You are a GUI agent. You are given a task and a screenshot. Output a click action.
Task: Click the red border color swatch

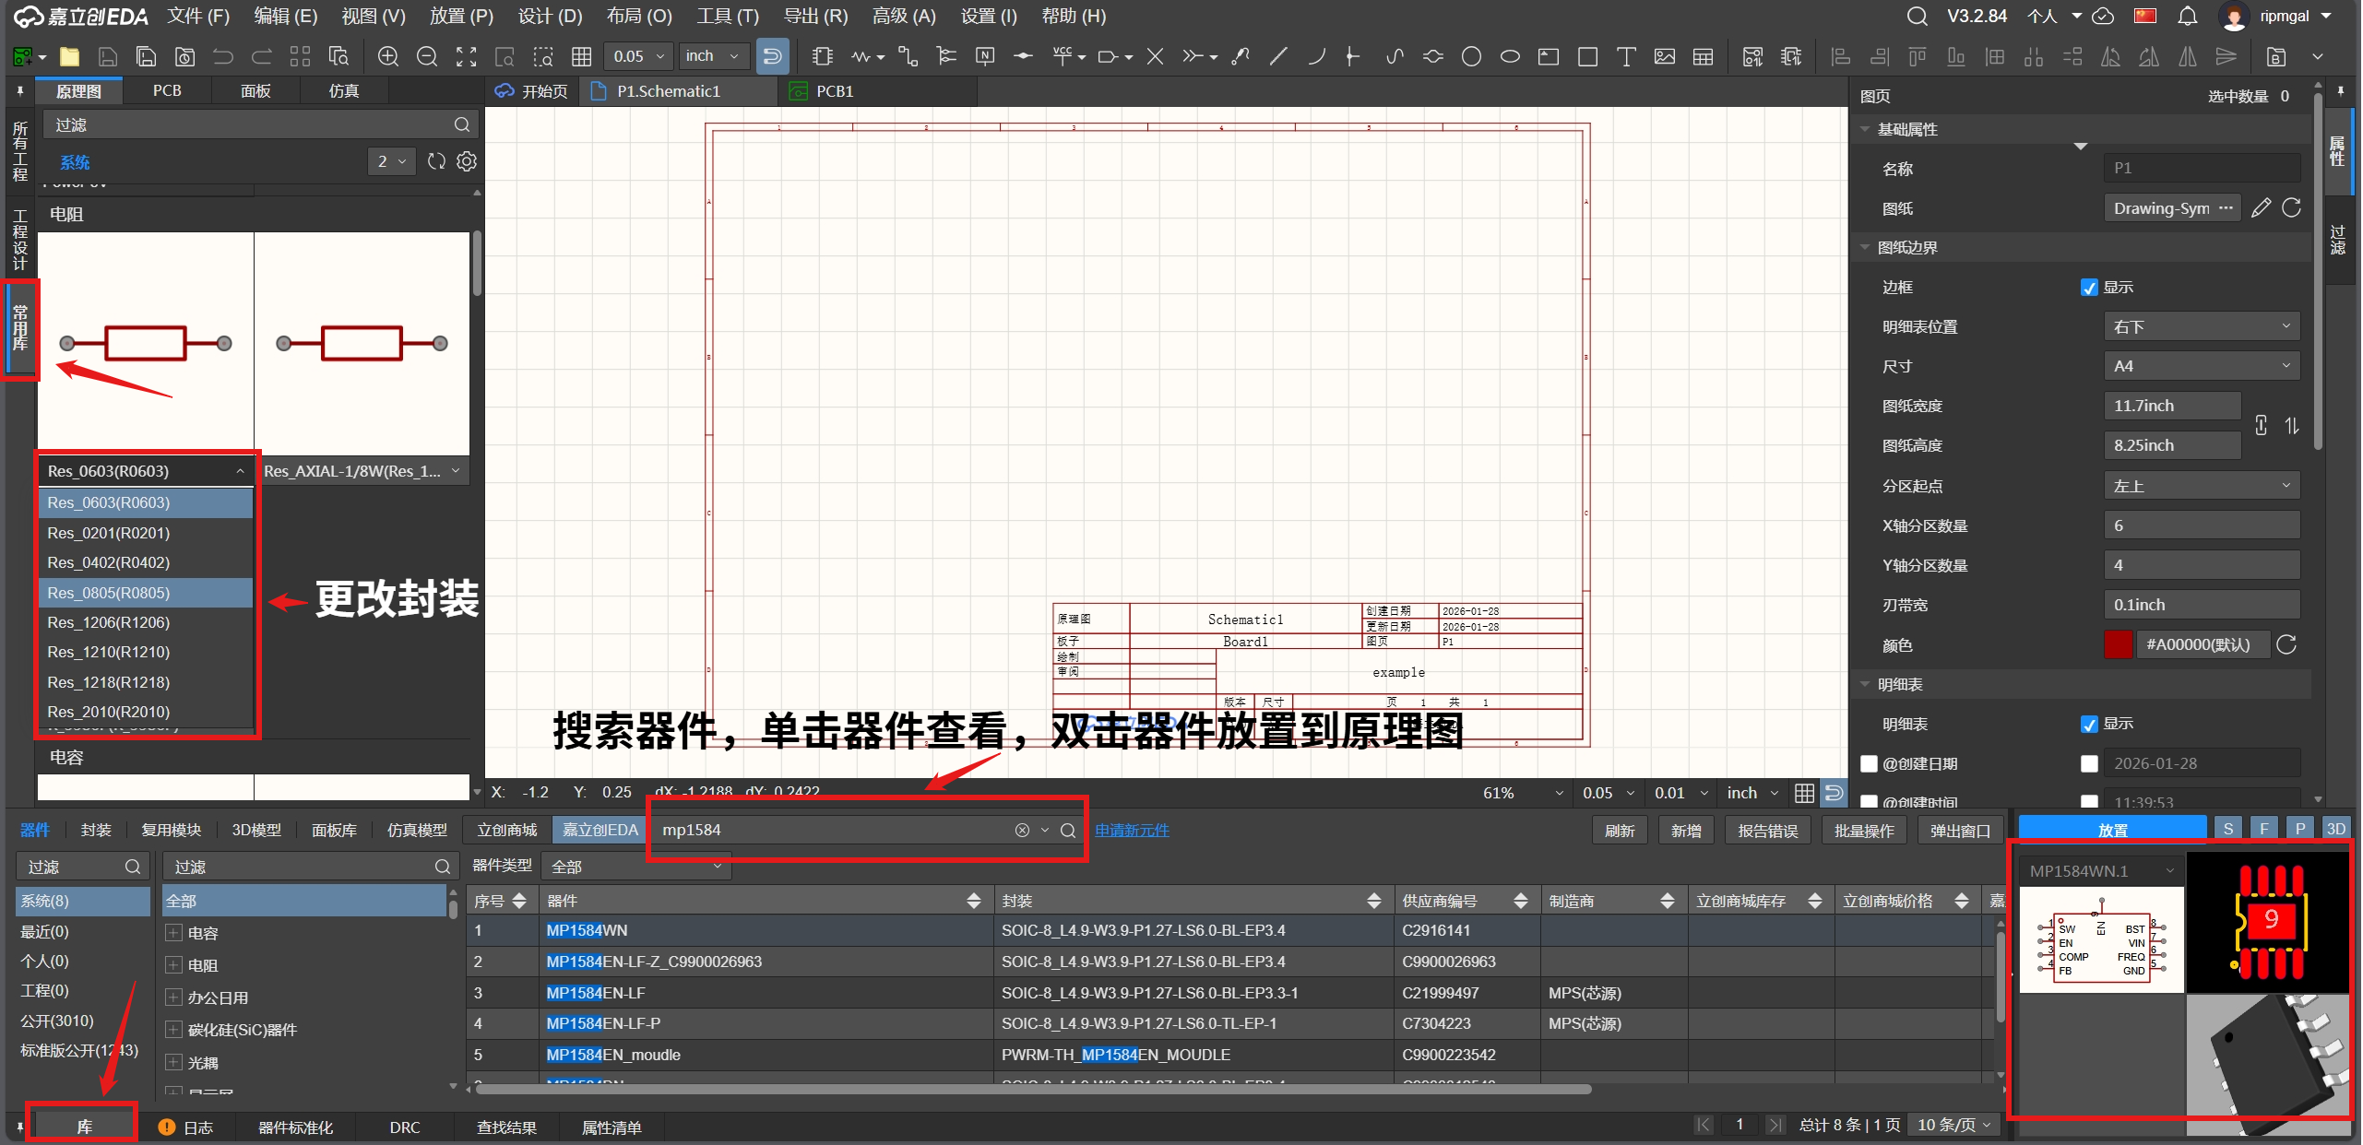[2118, 644]
